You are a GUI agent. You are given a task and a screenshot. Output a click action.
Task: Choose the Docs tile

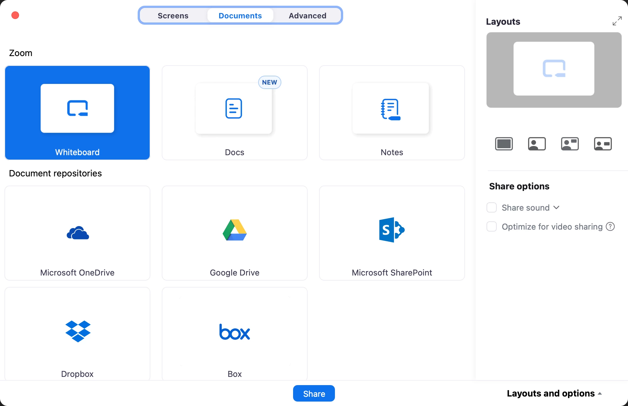pyautogui.click(x=234, y=113)
